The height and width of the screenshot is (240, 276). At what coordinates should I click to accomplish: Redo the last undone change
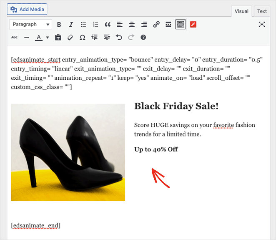tap(131, 38)
